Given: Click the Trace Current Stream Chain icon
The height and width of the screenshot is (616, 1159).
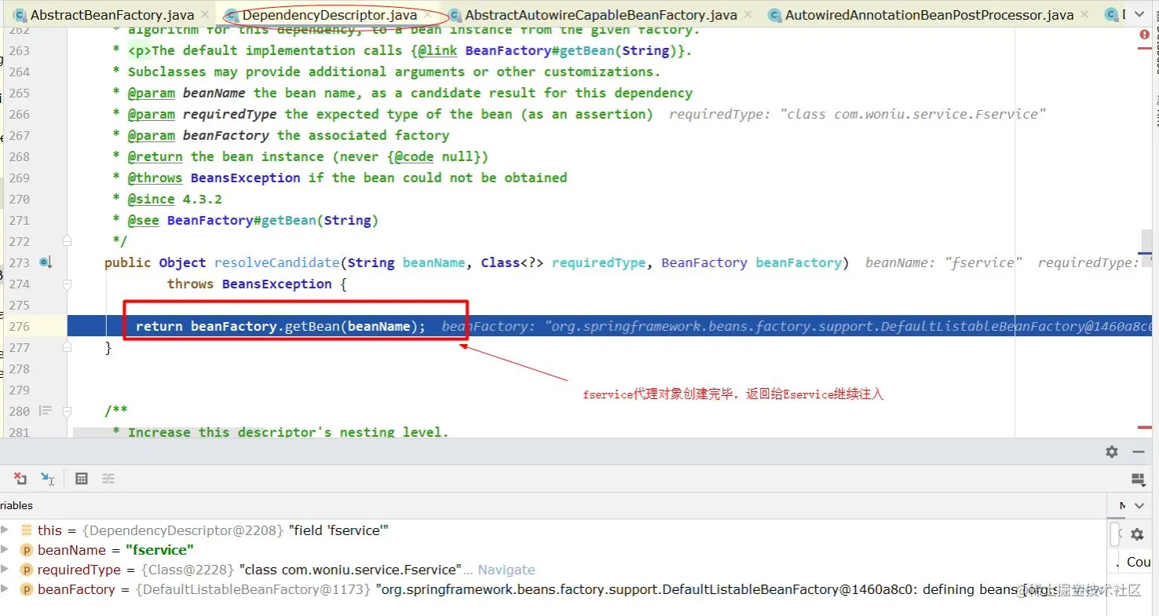Looking at the screenshot, I should click(x=108, y=478).
